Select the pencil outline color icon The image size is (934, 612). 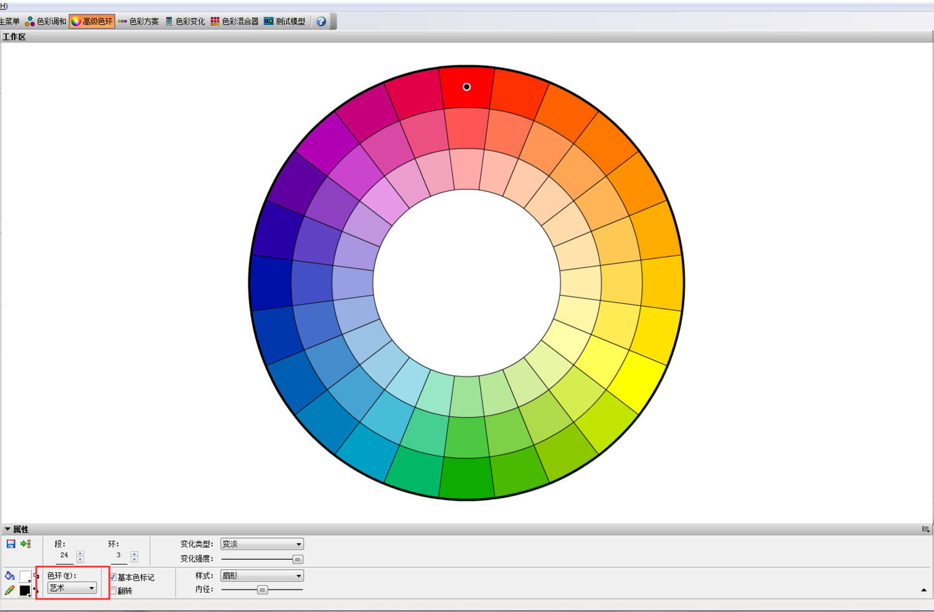coord(9,590)
